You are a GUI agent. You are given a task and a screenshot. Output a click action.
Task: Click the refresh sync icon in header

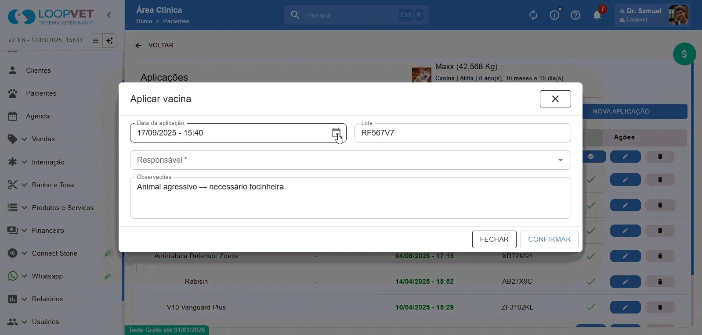point(533,15)
